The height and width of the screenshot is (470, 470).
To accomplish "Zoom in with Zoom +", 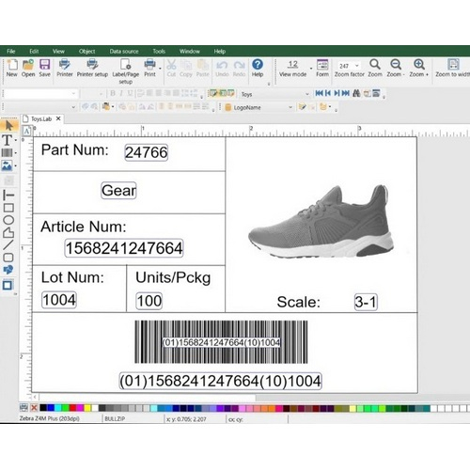I will click(419, 68).
